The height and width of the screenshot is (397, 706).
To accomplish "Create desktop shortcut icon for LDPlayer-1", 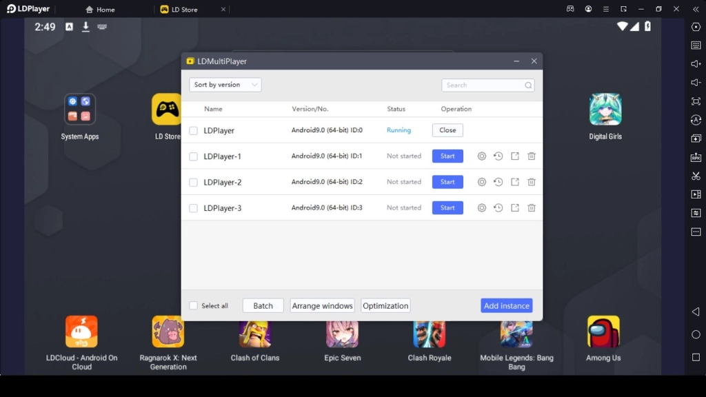I will tap(514, 156).
